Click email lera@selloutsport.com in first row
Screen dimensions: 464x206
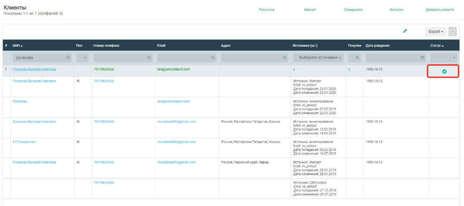tap(173, 69)
